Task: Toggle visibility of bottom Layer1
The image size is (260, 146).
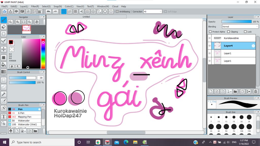Action: (x=209, y=61)
